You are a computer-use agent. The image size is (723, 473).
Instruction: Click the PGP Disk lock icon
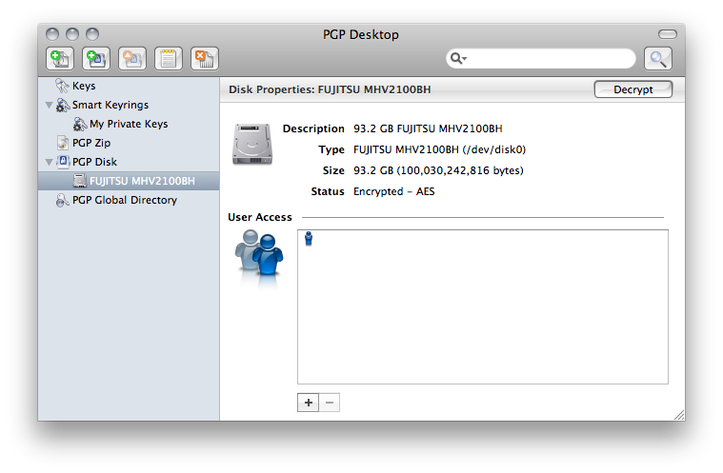coord(63,162)
